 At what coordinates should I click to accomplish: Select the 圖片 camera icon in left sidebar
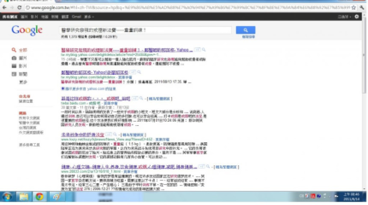pyautogui.click(x=14, y=58)
